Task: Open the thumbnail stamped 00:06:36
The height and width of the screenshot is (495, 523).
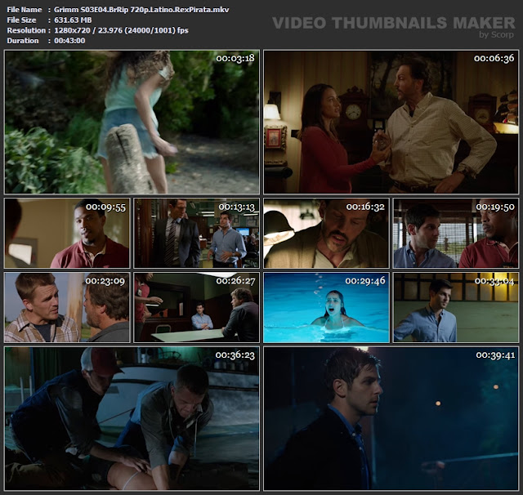Action: pos(391,122)
